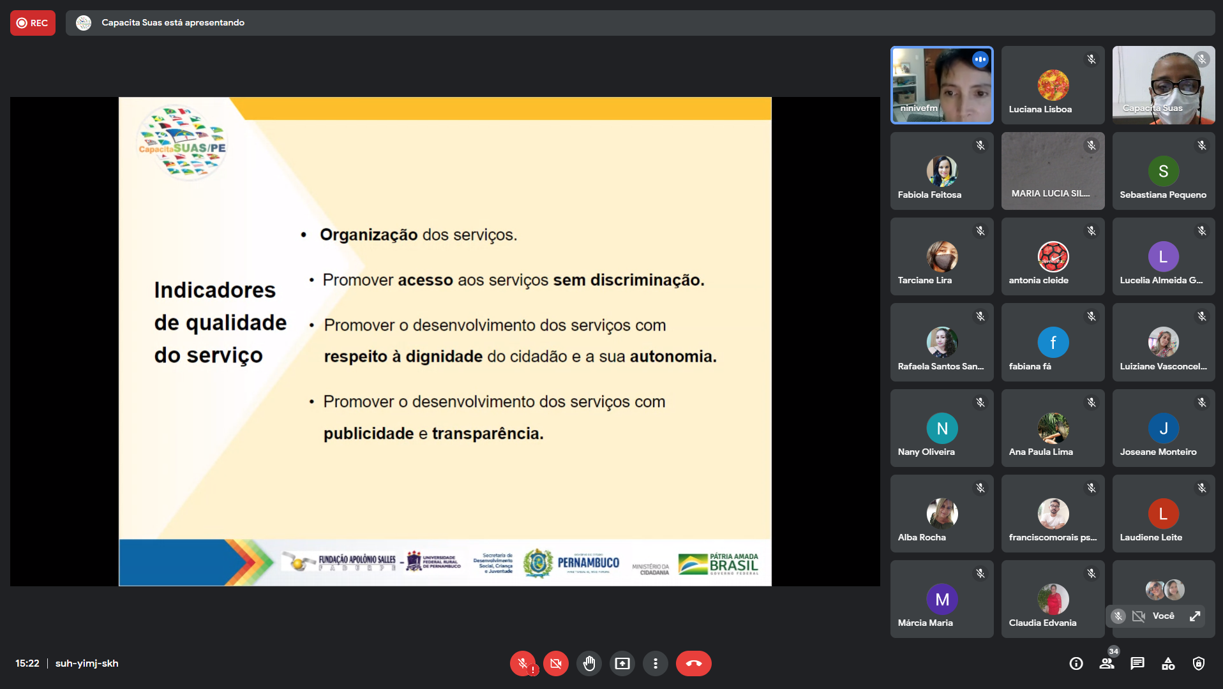
Task: Raise your hand in the meeting
Action: click(x=589, y=663)
